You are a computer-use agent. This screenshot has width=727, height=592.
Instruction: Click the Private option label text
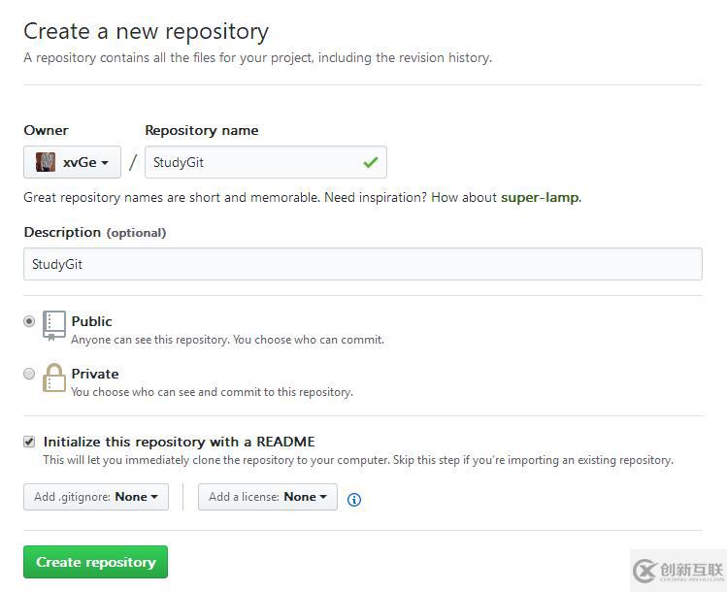point(95,374)
